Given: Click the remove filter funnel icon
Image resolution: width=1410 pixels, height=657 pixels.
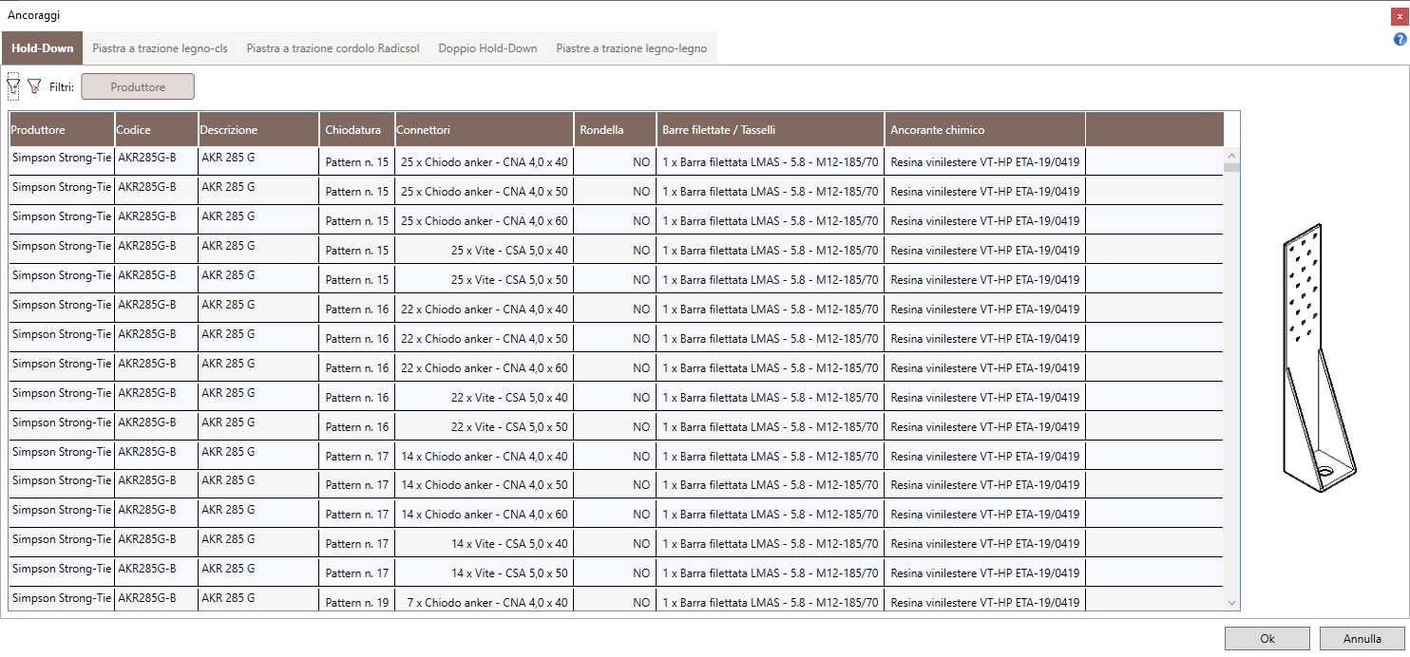Looking at the screenshot, I should 35,86.
